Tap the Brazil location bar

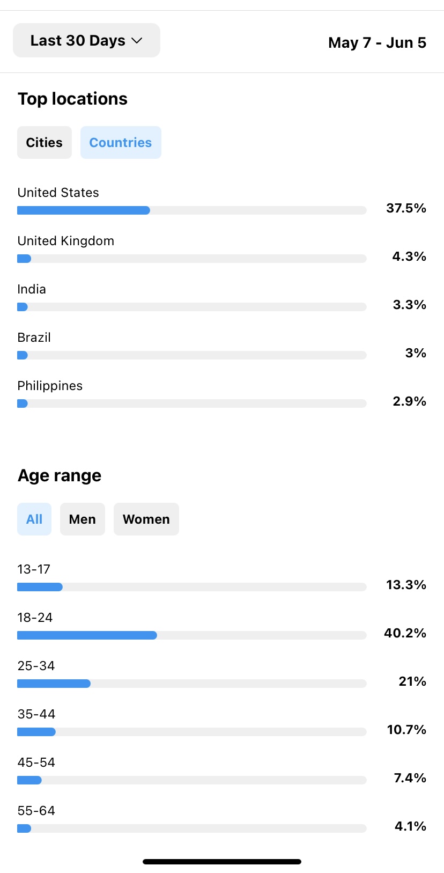tap(192, 355)
